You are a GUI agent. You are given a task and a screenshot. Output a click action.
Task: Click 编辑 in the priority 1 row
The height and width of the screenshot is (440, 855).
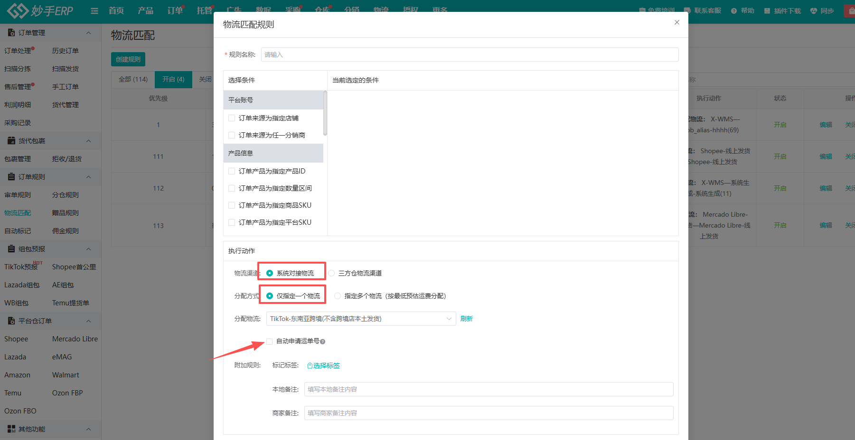pos(826,125)
